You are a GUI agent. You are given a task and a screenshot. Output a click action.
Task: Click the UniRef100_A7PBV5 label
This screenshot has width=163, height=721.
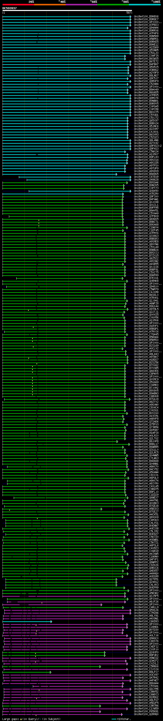(146, 95)
